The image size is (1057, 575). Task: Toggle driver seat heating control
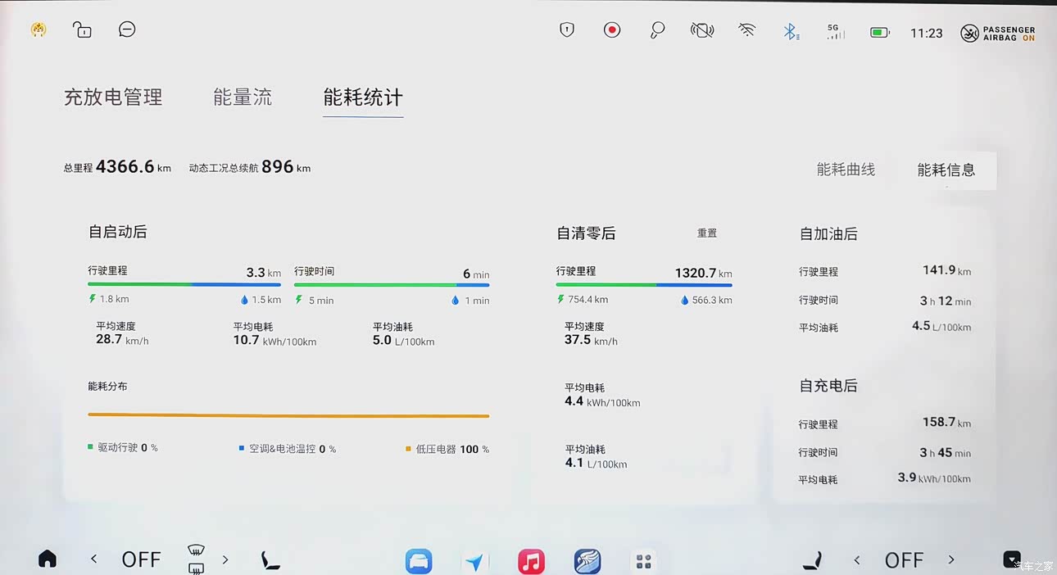coord(270,560)
